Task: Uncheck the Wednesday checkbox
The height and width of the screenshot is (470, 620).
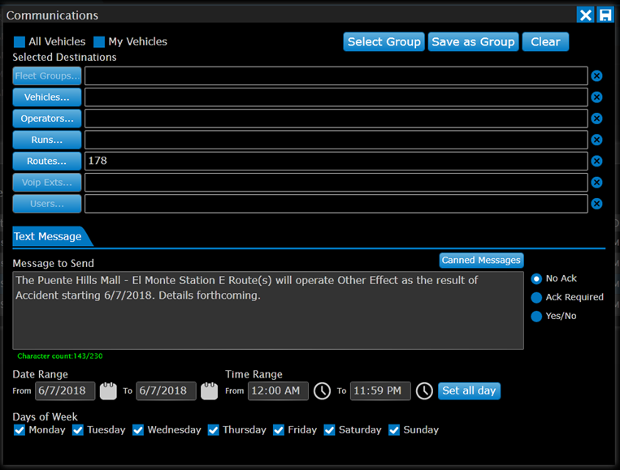Action: 138,429
